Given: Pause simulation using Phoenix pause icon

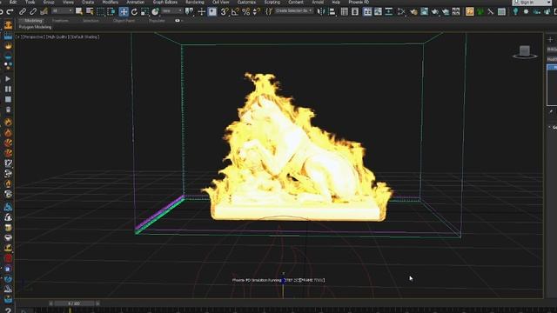Looking at the screenshot, I should [x=8, y=89].
